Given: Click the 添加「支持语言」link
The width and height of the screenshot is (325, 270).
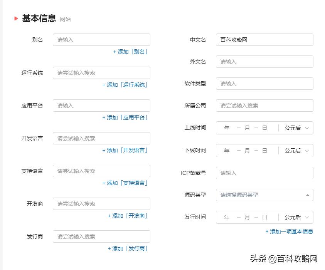Looking at the screenshot, I should tap(126, 183).
